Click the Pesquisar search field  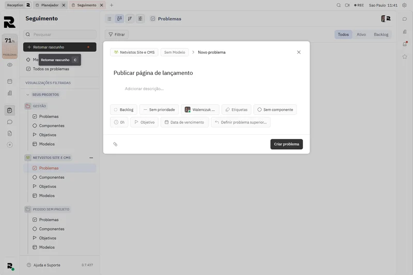pos(60,35)
